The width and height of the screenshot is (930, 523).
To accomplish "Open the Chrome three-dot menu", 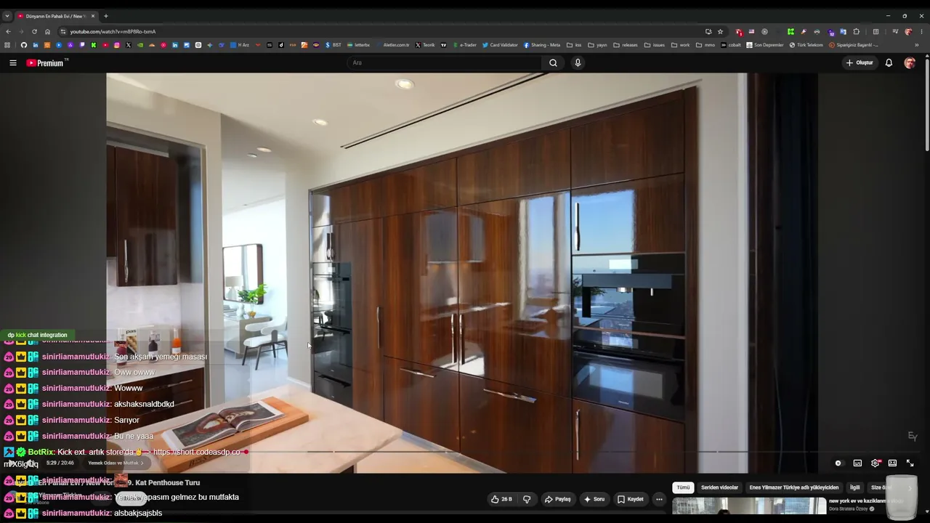I will (921, 31).
